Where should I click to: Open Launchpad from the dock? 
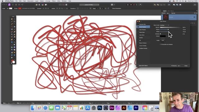39,108
